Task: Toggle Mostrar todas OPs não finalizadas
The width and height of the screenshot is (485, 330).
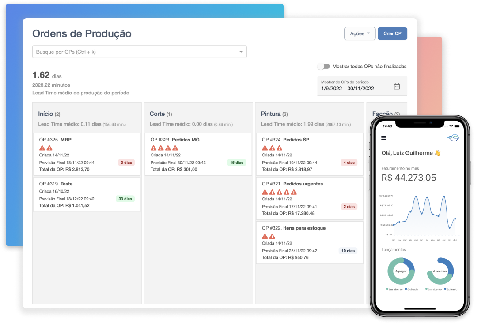Action: (x=324, y=67)
